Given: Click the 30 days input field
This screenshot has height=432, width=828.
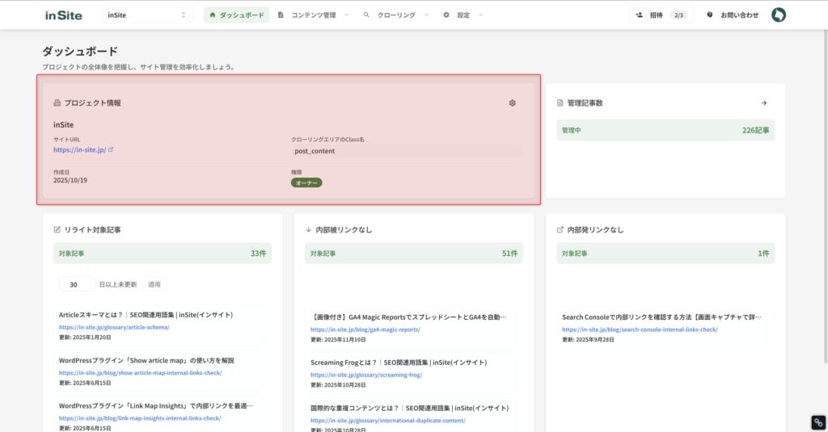Looking at the screenshot, I should 77,284.
